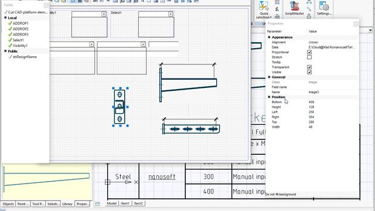Switch to the Point... panel tab
375x211 pixels.
coord(23,204)
